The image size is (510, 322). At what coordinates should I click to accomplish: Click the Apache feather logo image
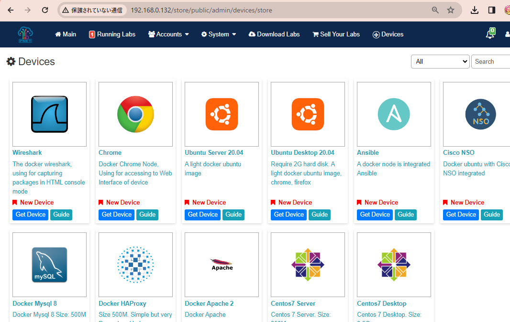pyautogui.click(x=222, y=264)
